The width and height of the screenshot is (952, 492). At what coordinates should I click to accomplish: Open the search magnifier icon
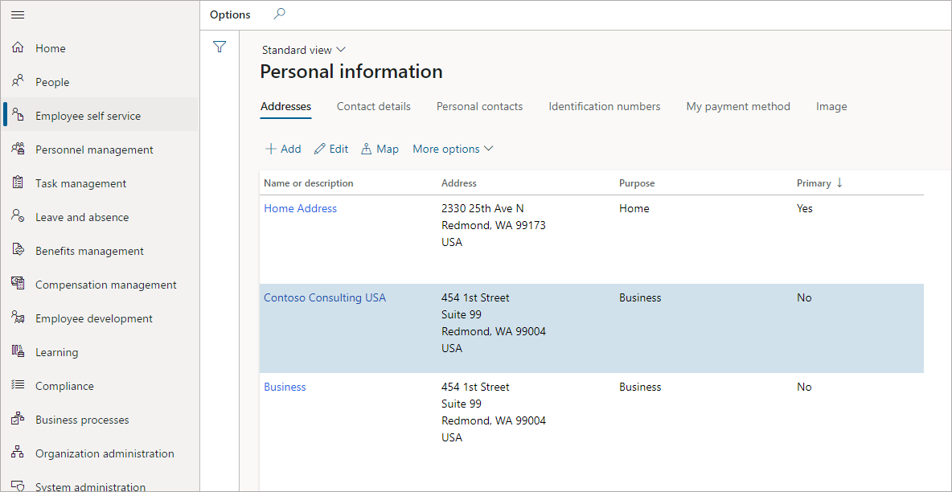pos(279,14)
